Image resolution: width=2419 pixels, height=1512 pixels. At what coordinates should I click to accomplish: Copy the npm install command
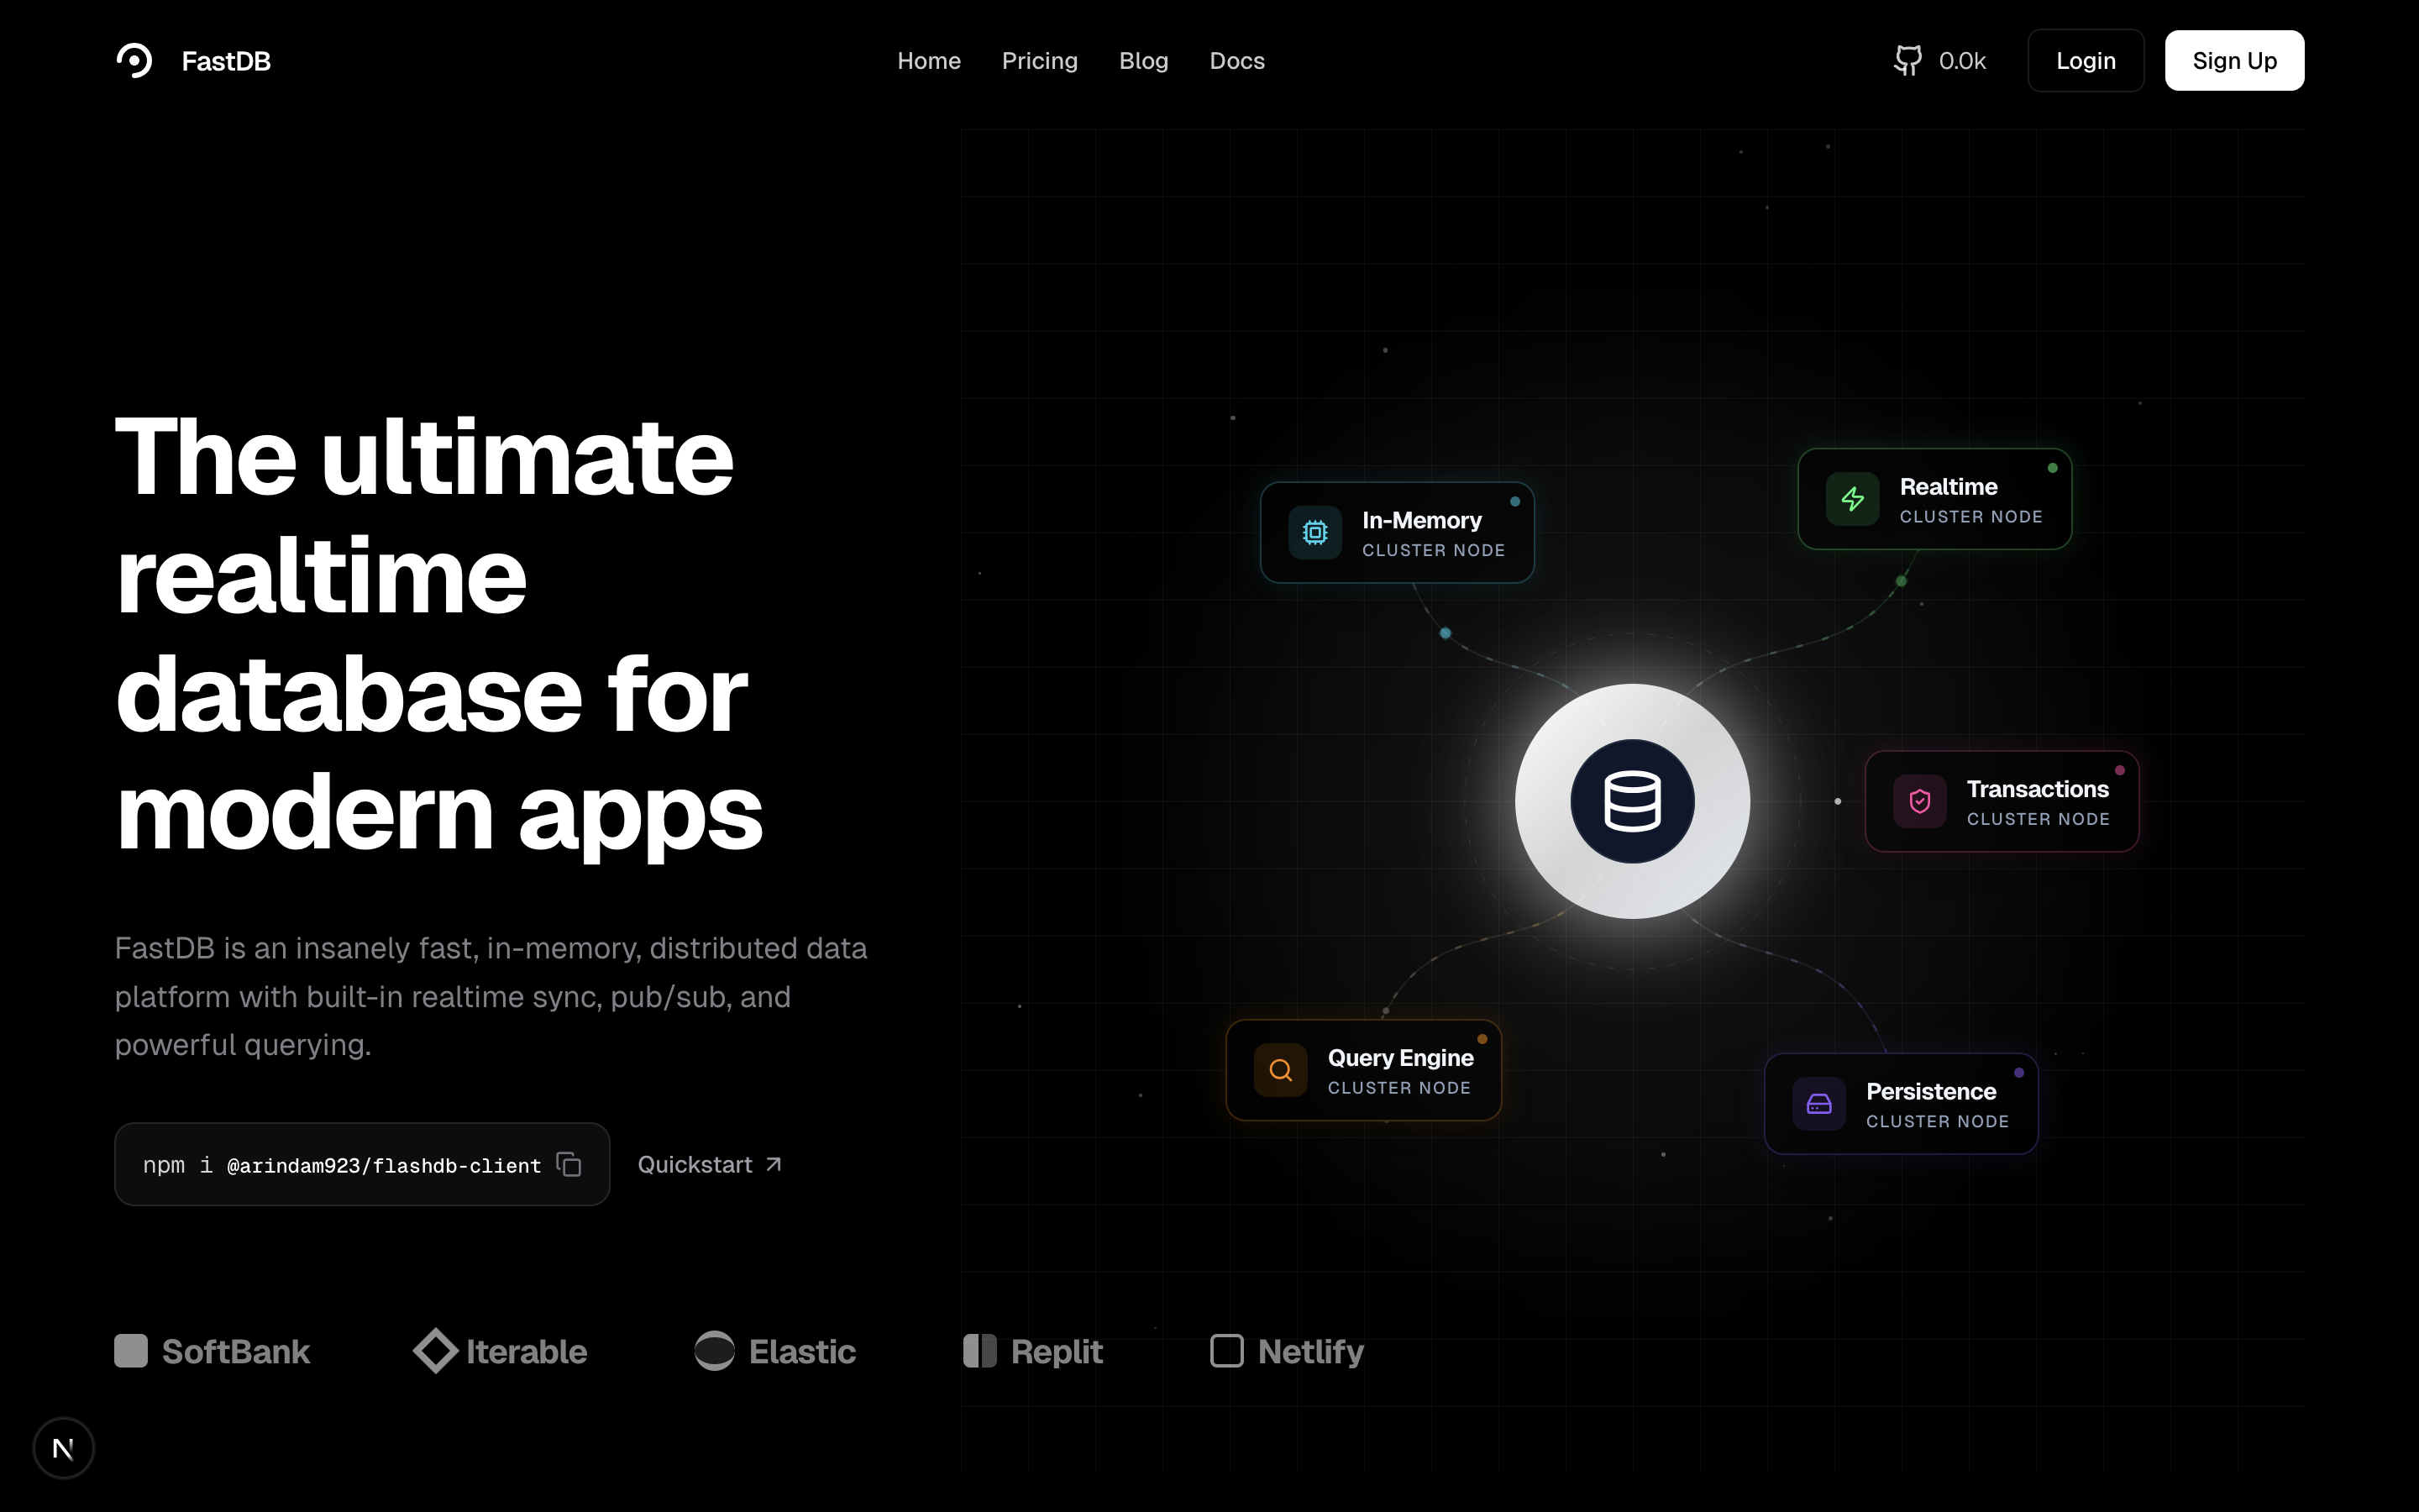point(568,1164)
